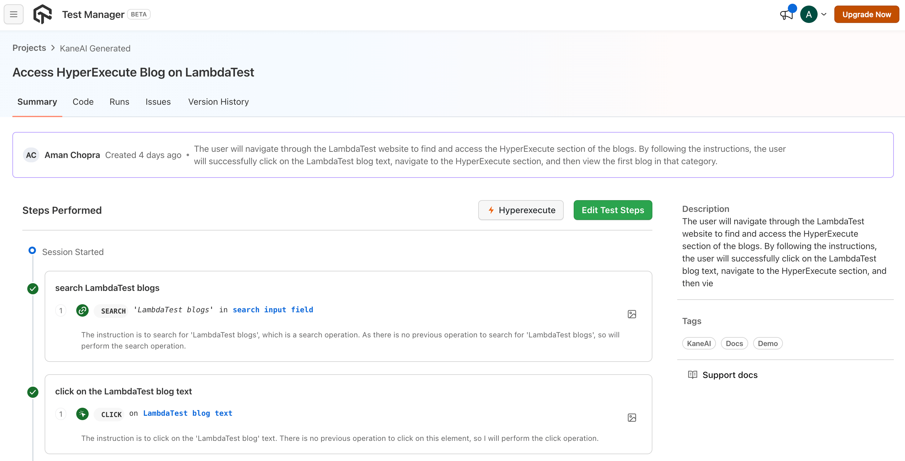Screen dimensions: 905x461
Task: Open the Runs tab
Action: (x=119, y=102)
